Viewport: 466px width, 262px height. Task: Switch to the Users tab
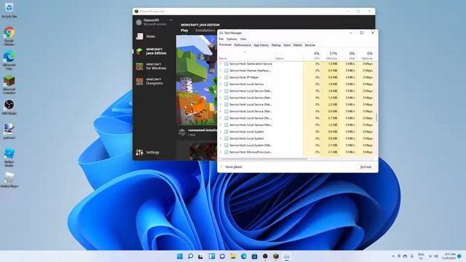pyautogui.click(x=287, y=45)
